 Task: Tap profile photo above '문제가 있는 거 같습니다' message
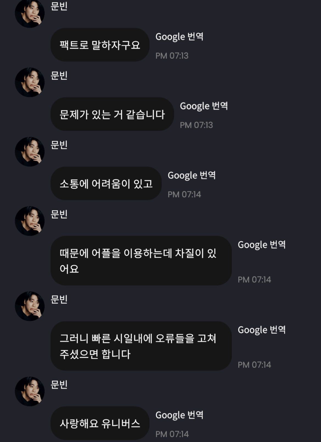(x=30, y=82)
